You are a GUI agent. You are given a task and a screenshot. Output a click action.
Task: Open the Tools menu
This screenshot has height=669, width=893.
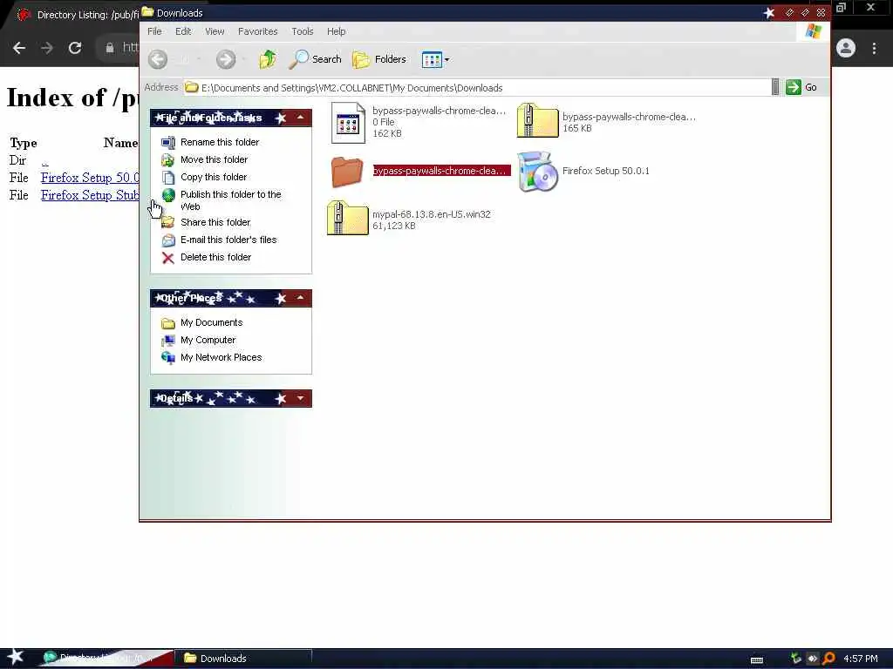(302, 31)
